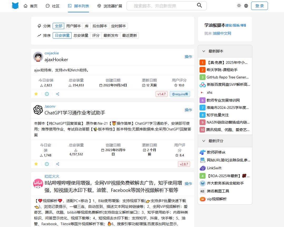
Task: Open NAS外链自动替换成内链 script link
Action: [228, 123]
